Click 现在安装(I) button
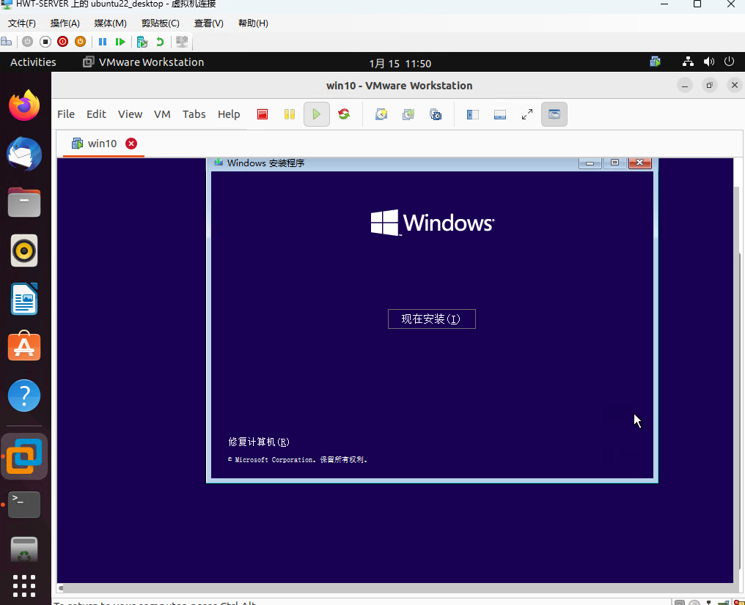 click(431, 319)
